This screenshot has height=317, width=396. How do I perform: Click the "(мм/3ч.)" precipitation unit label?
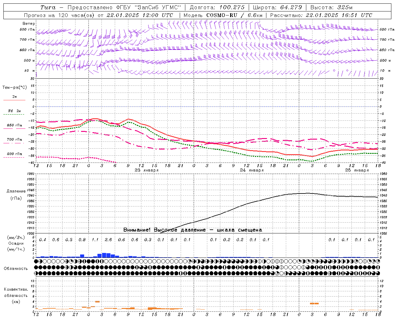click(16, 238)
